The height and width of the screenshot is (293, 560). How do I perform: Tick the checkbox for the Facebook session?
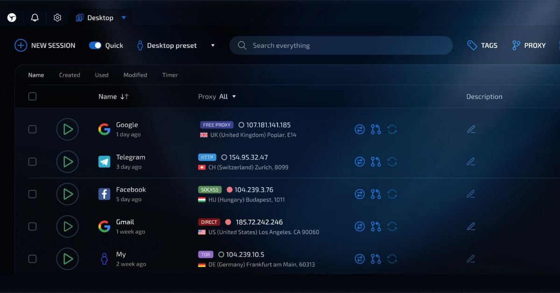[32, 194]
